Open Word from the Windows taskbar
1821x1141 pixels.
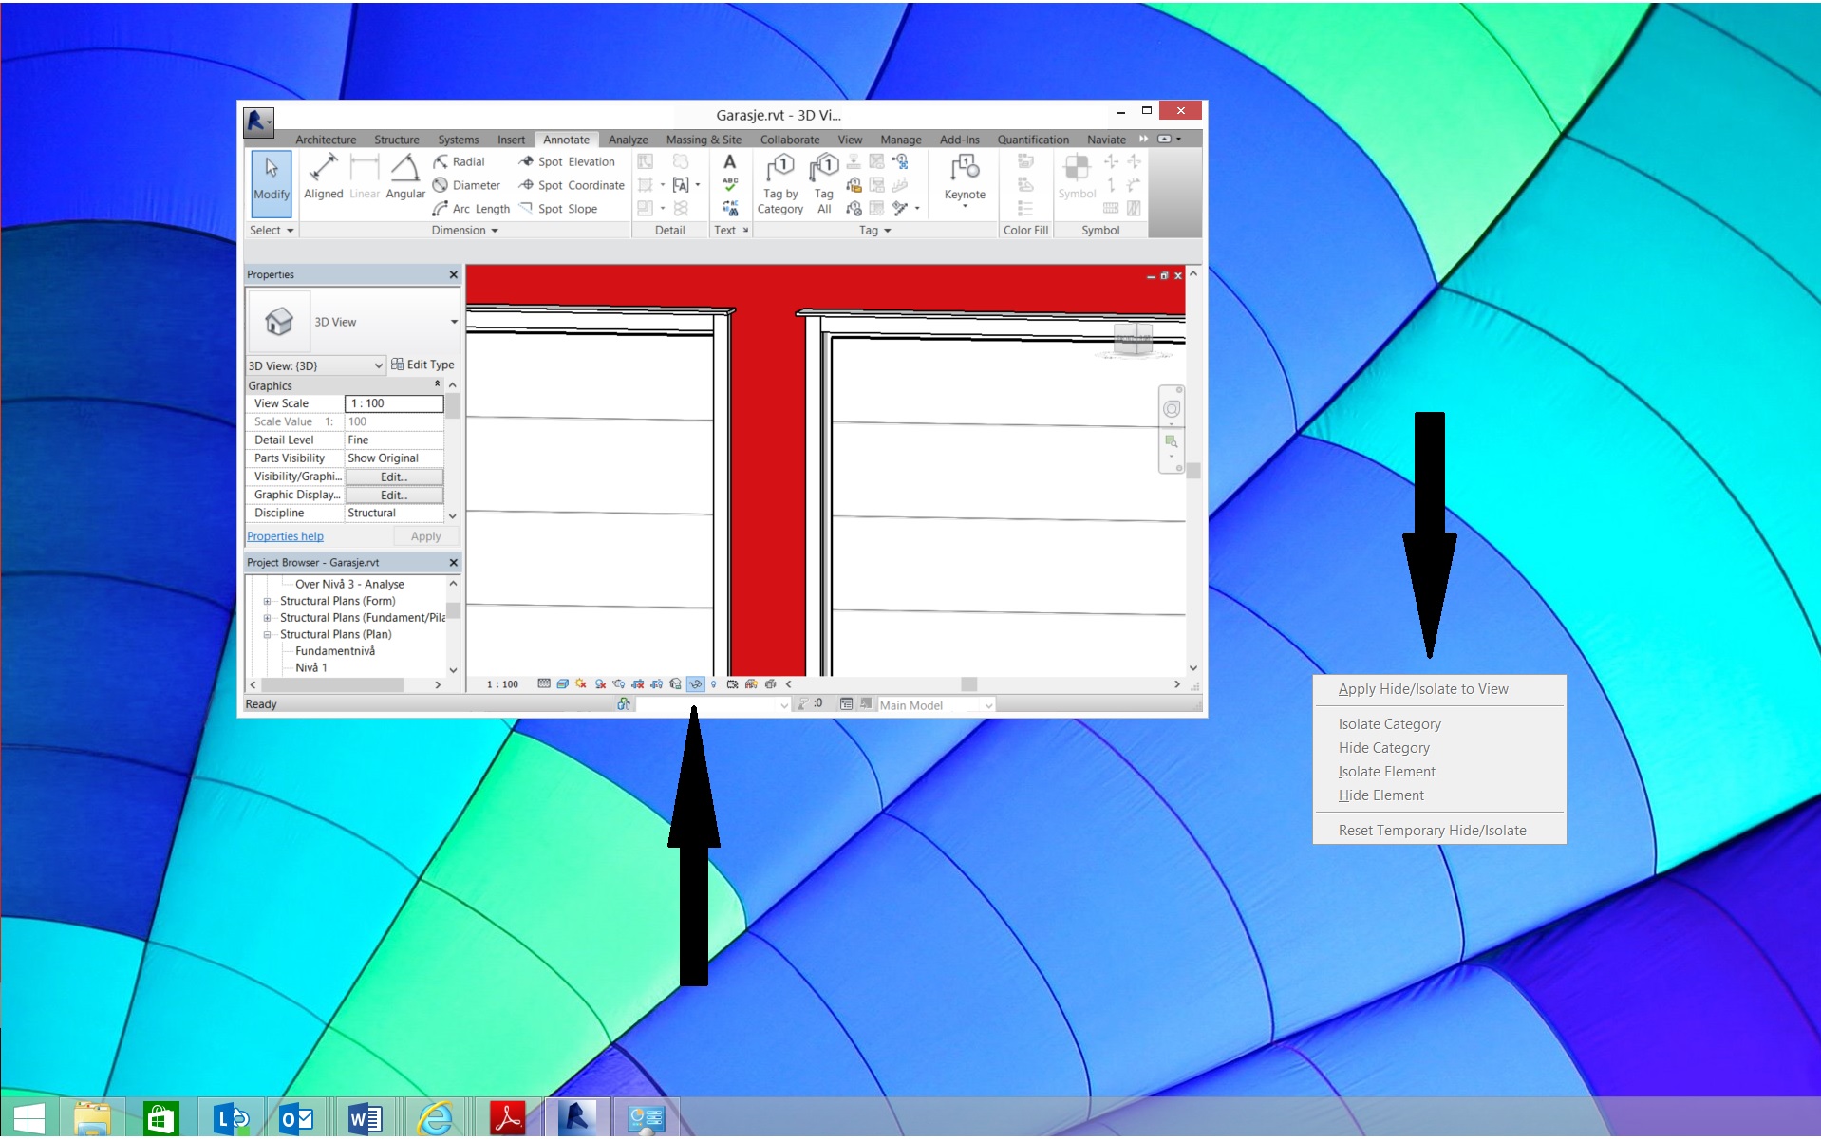pyautogui.click(x=366, y=1119)
